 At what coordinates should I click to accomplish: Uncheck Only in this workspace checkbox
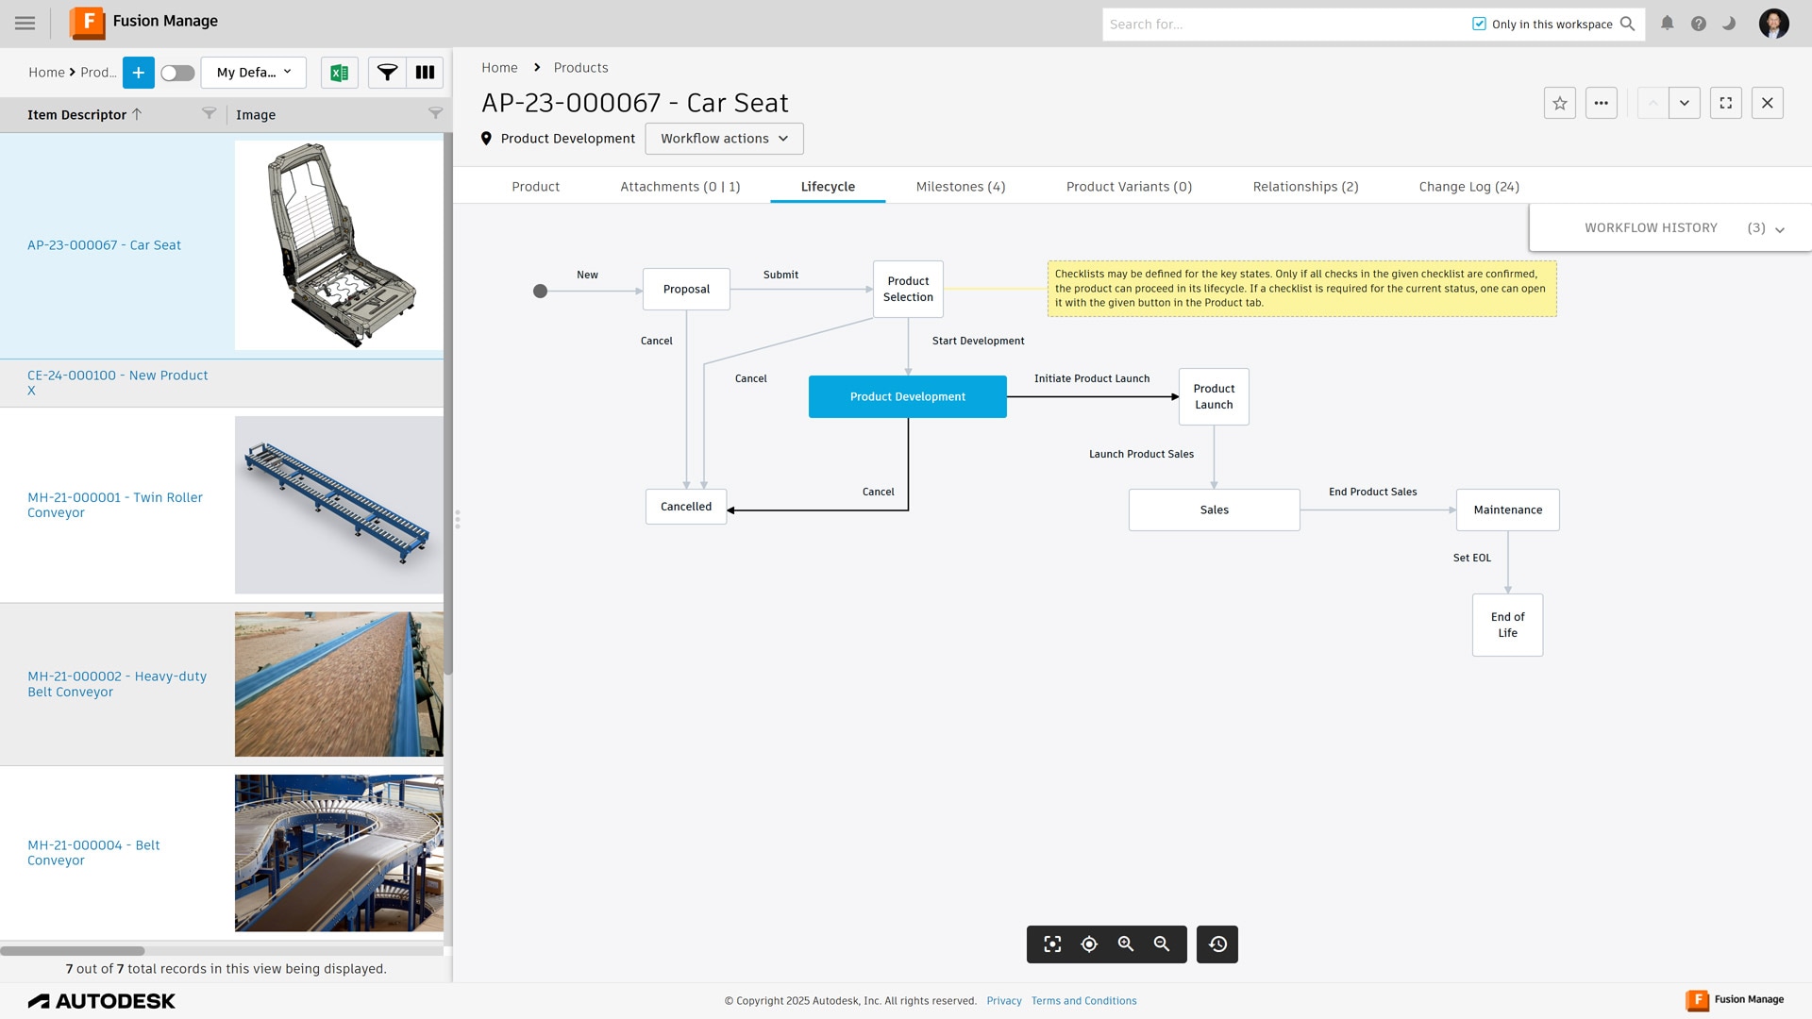[x=1479, y=25]
